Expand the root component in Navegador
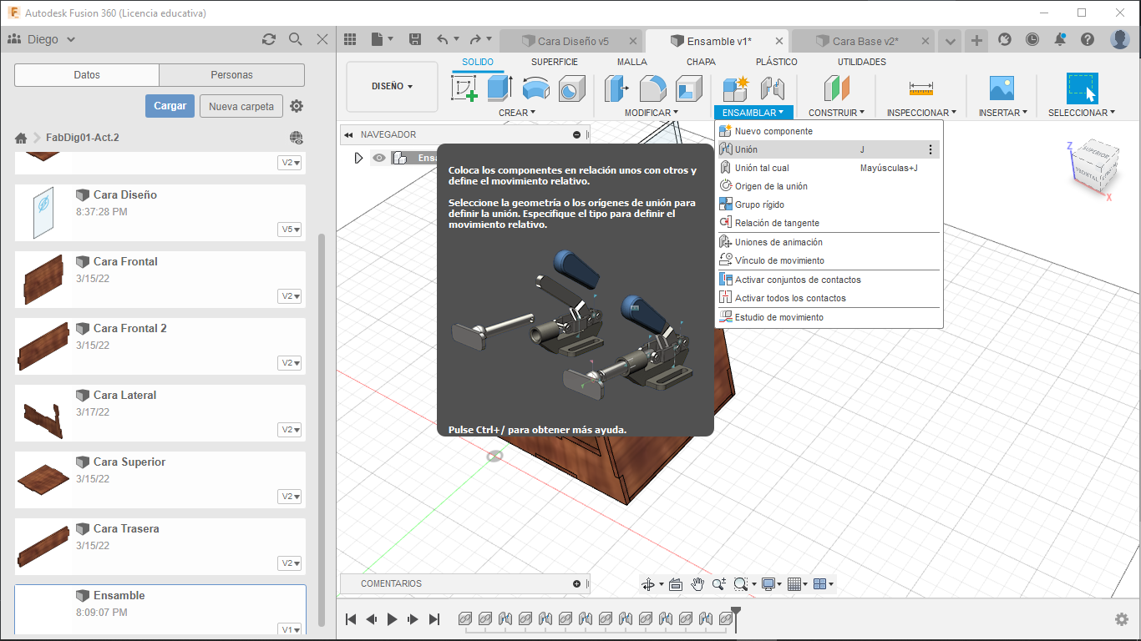 click(358, 158)
